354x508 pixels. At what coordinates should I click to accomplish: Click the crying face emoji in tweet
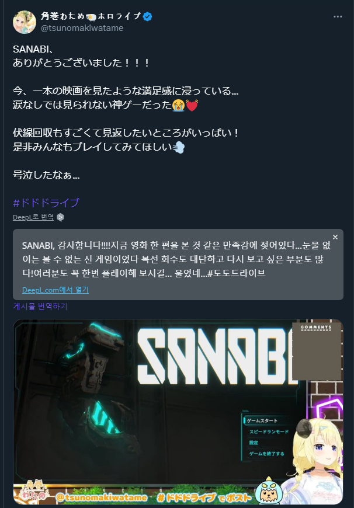[178, 105]
